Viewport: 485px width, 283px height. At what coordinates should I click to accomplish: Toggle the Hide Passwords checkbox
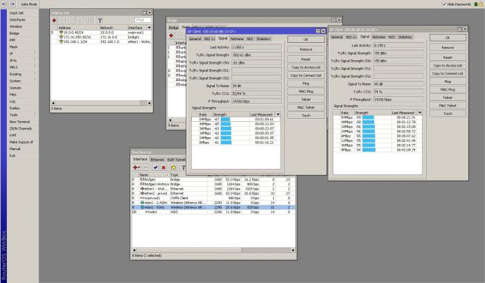[x=444, y=4]
